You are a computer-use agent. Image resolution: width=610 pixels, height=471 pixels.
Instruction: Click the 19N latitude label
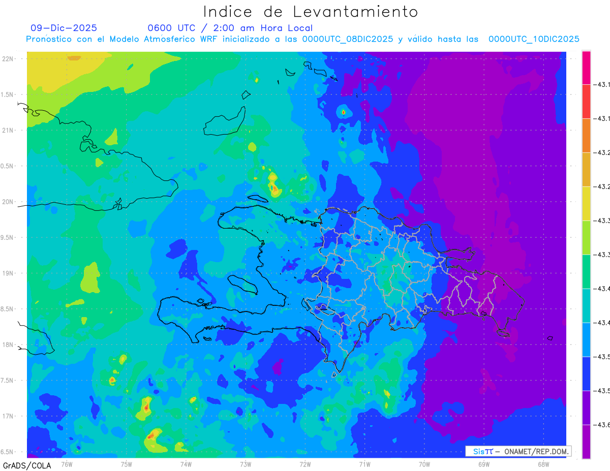[x=9, y=273]
